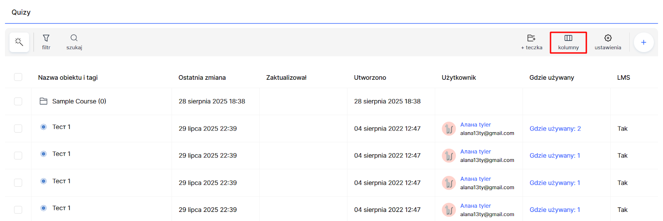Open the filtr funnel tool
Image resolution: width=663 pixels, height=221 pixels.
click(46, 42)
